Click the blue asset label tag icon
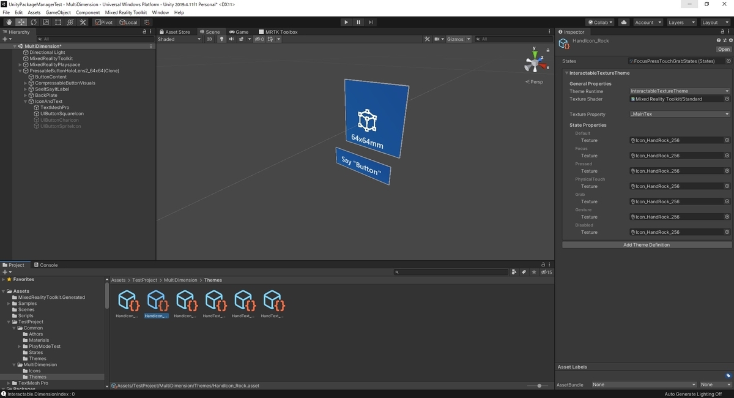Viewport: 734px width, 398px height. [728, 375]
